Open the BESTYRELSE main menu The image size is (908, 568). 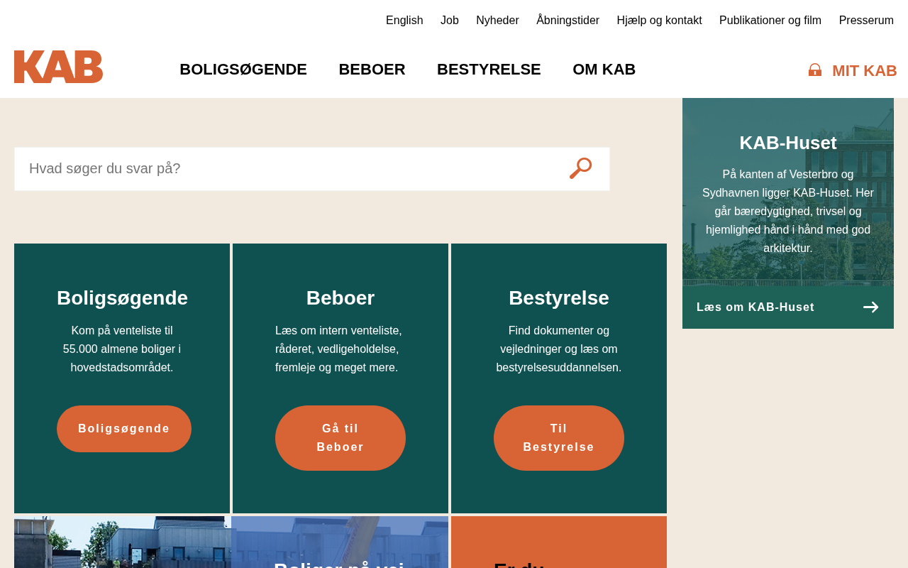(489, 70)
